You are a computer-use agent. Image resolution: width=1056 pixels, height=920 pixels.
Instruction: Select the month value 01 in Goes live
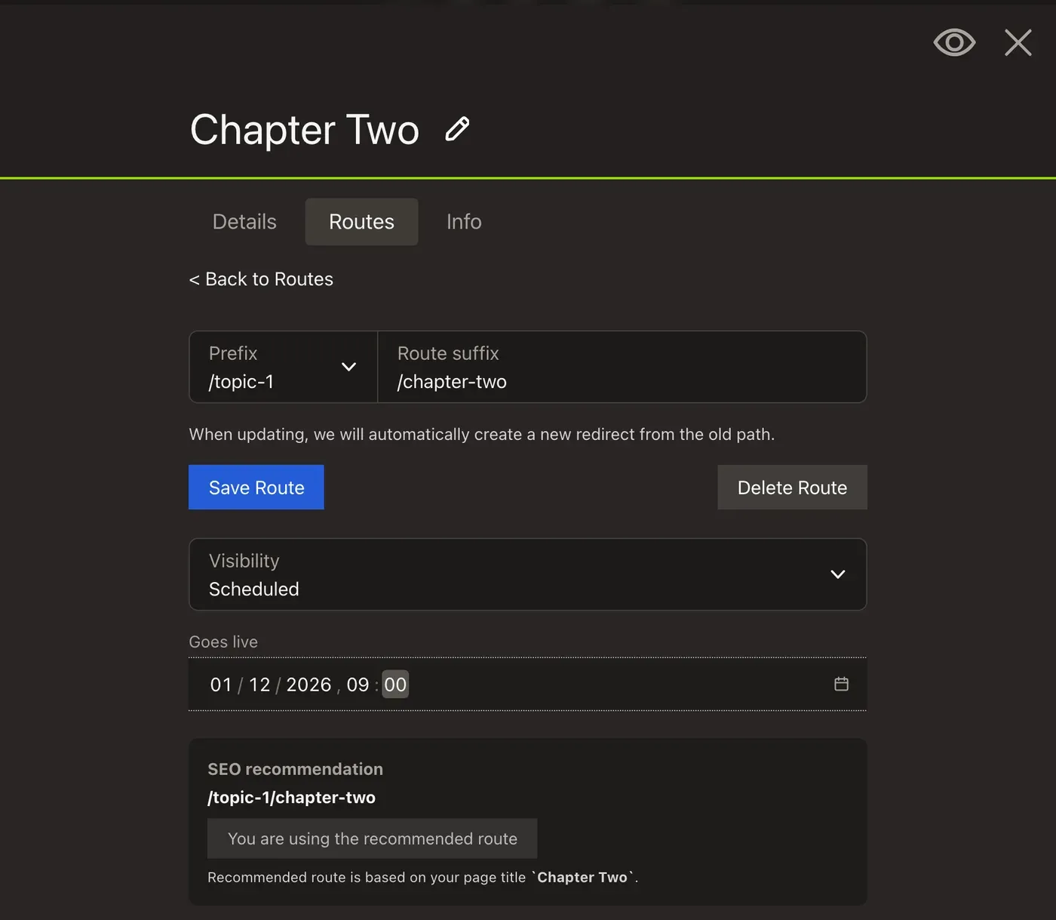pyautogui.click(x=221, y=685)
